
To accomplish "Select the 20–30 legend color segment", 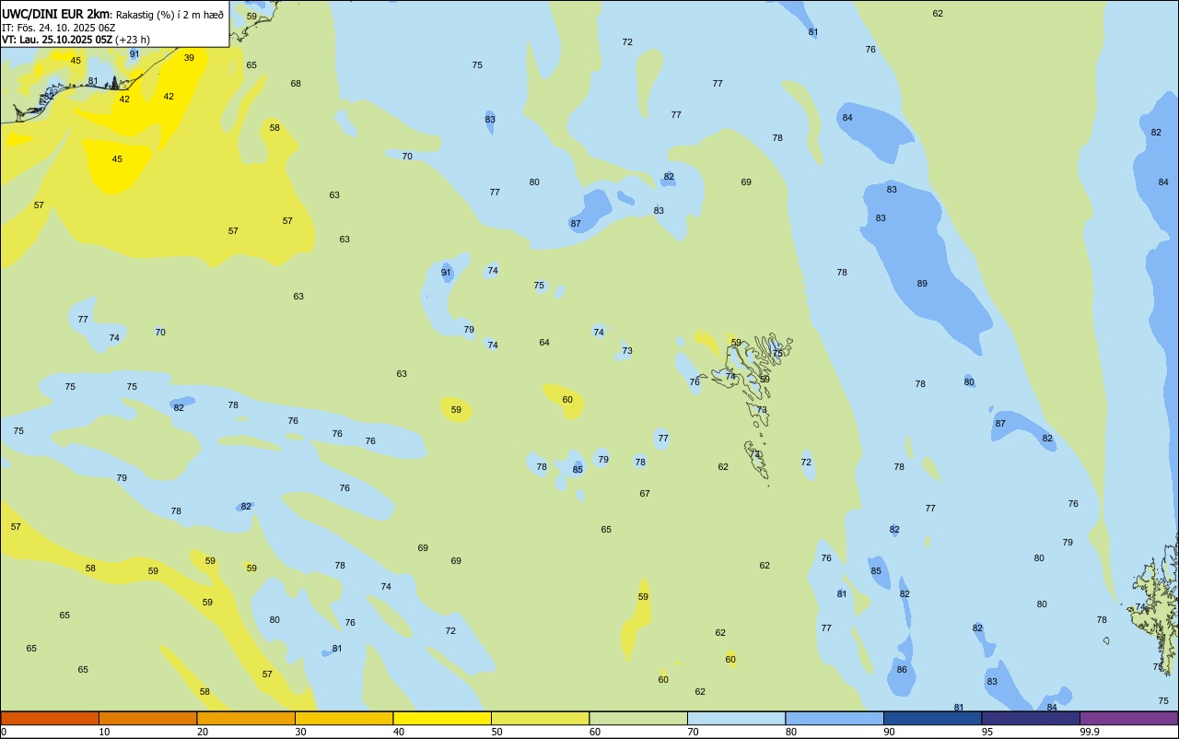I will 246,718.
